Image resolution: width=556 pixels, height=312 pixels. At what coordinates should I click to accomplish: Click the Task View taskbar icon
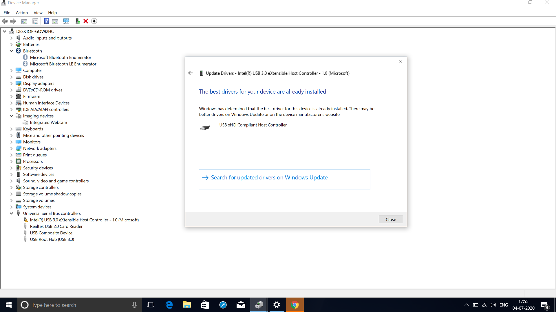pos(151,305)
